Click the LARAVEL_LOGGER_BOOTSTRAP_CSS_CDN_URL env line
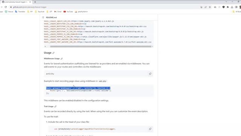The height and width of the screenshot is (136, 241). coord(95,26)
